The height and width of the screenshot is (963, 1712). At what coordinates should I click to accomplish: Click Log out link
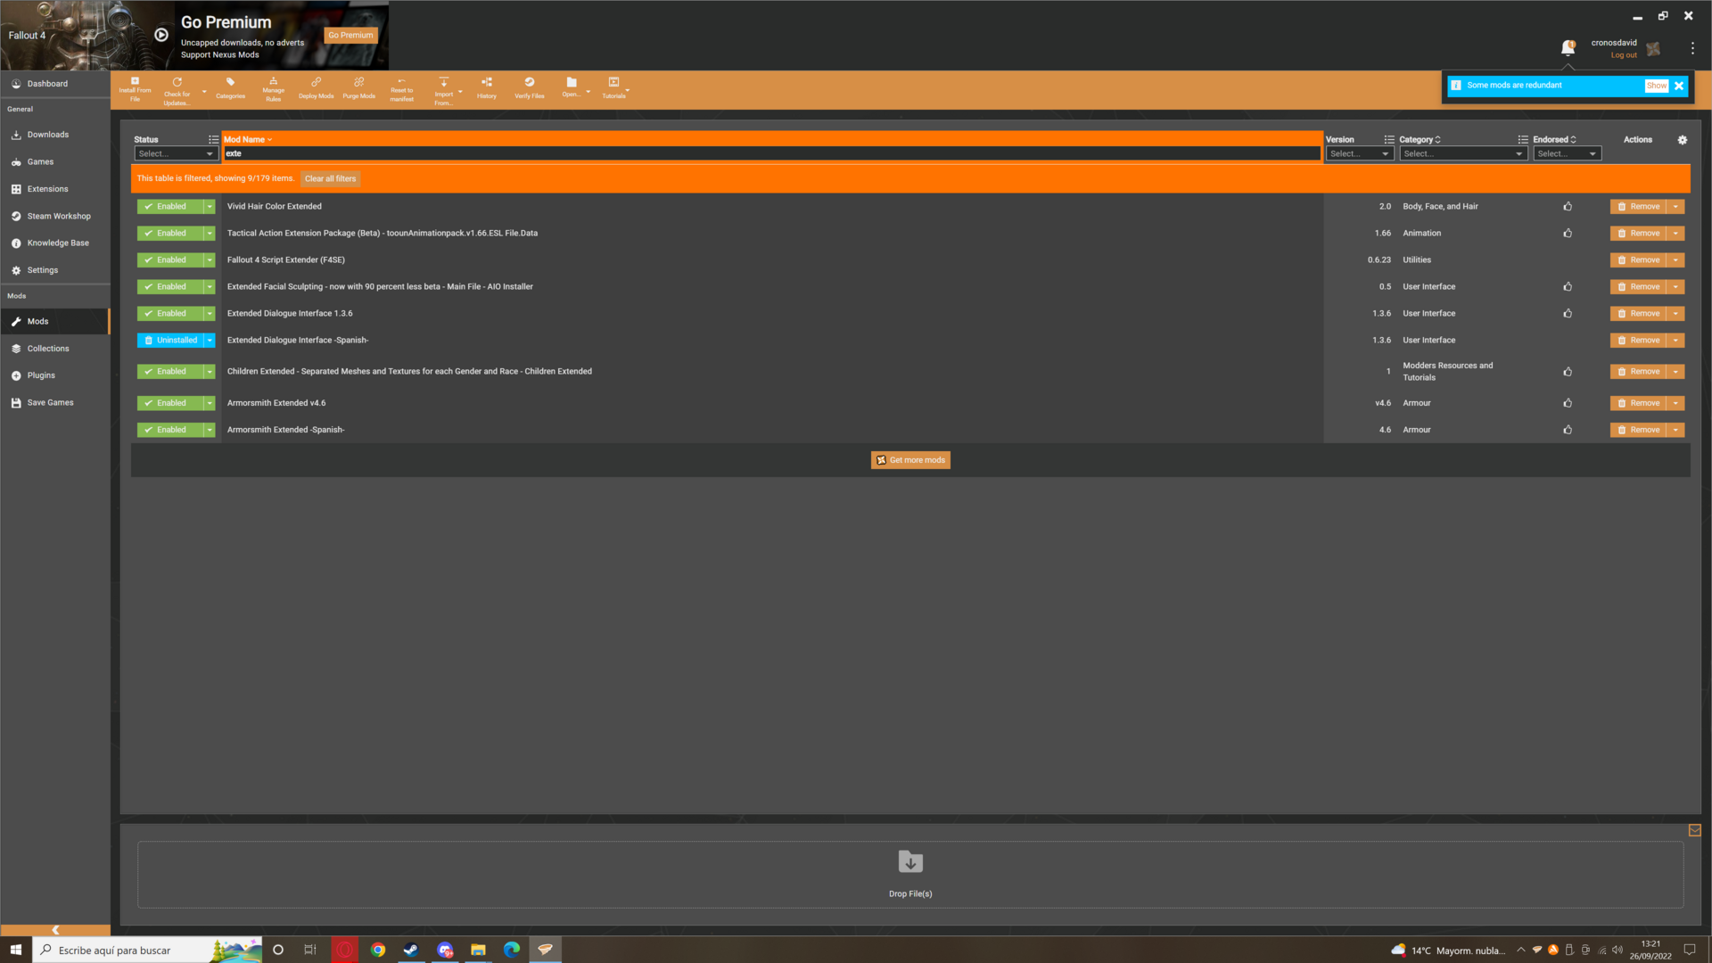coord(1624,55)
